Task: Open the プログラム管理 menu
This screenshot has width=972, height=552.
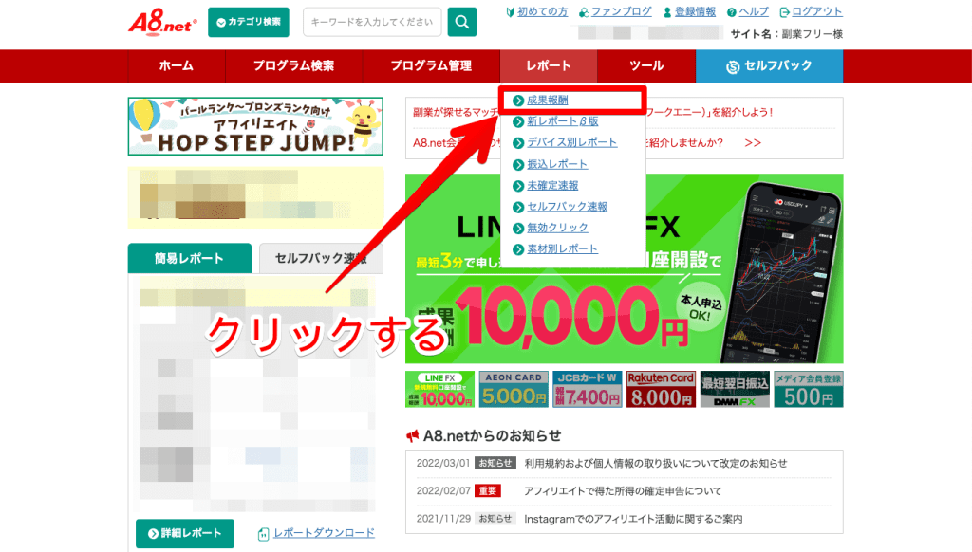Action: (x=431, y=65)
